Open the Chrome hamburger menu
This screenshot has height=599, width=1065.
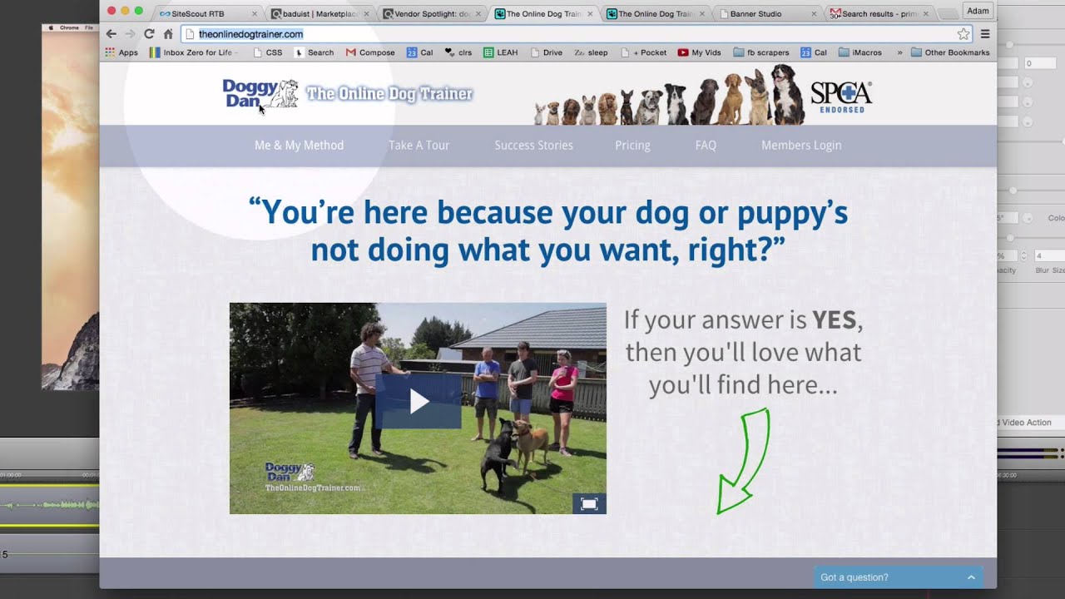pos(985,34)
